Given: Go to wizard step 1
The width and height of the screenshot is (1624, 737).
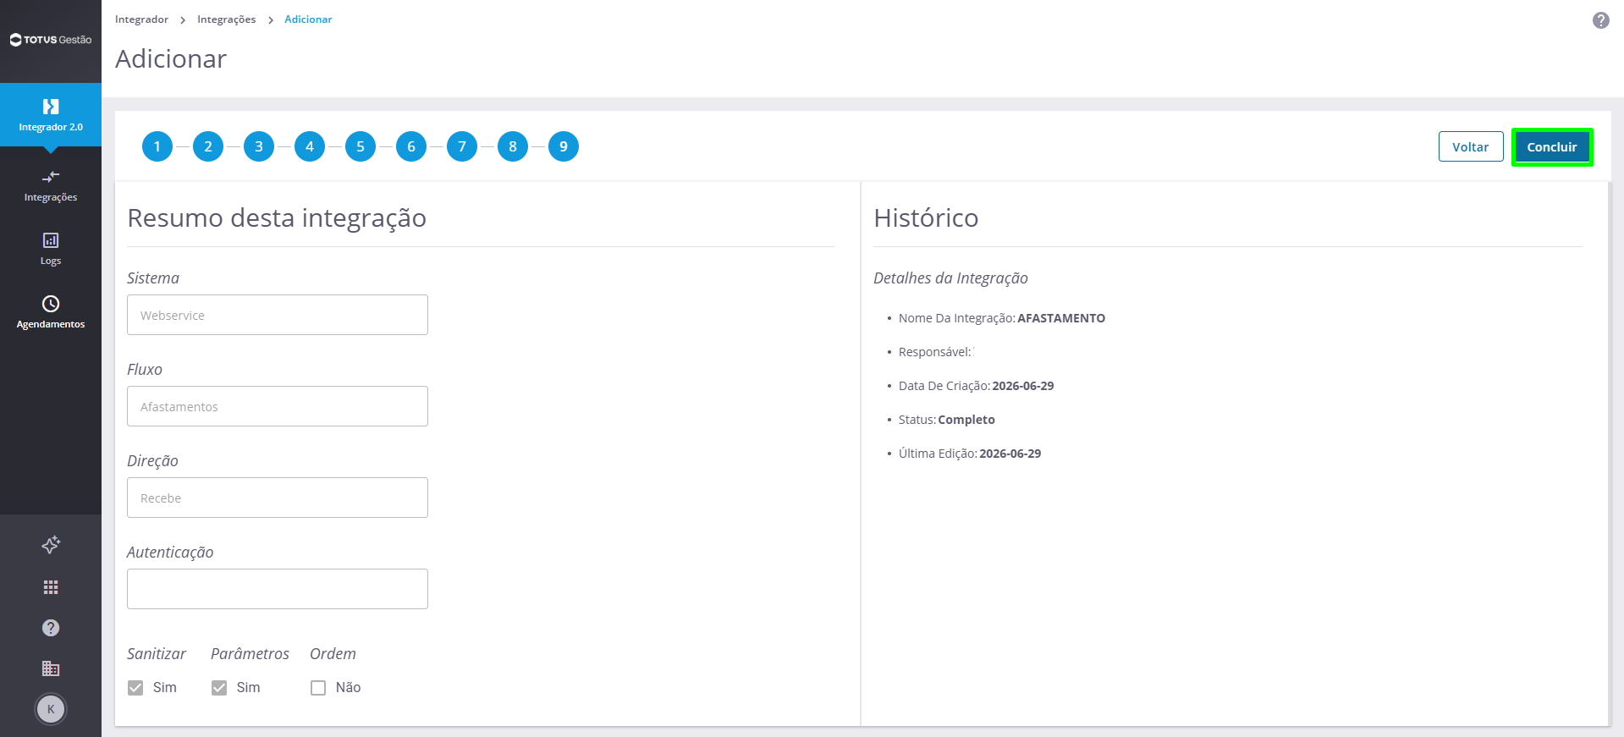Looking at the screenshot, I should coord(157,146).
